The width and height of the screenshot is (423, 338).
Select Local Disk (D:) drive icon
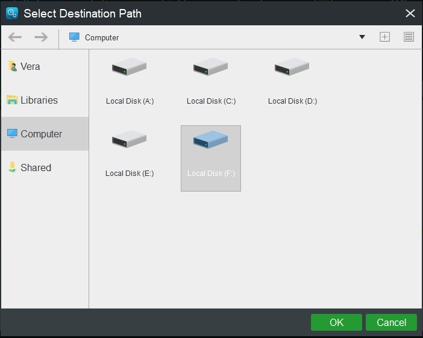click(x=292, y=67)
